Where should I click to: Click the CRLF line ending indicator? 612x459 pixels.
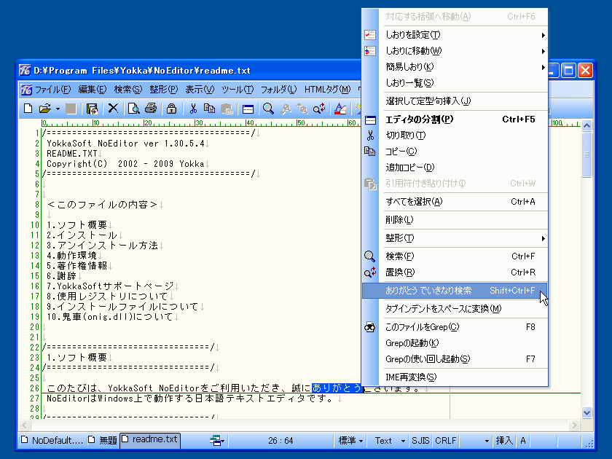pos(445,441)
